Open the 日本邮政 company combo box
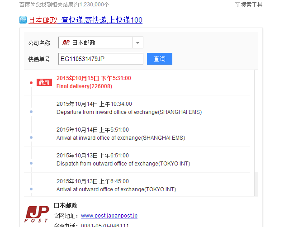 tap(101, 43)
